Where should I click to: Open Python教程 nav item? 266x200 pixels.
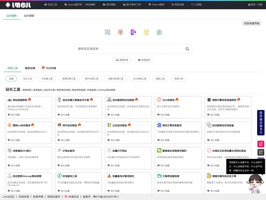click(156, 4)
